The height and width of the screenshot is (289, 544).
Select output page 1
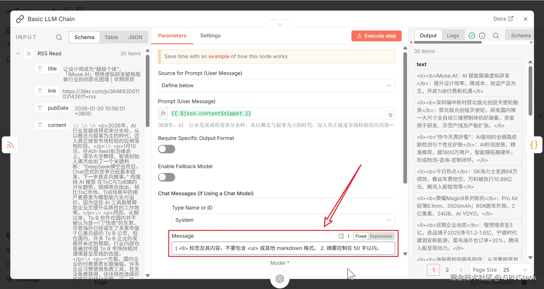pyautogui.click(x=434, y=270)
